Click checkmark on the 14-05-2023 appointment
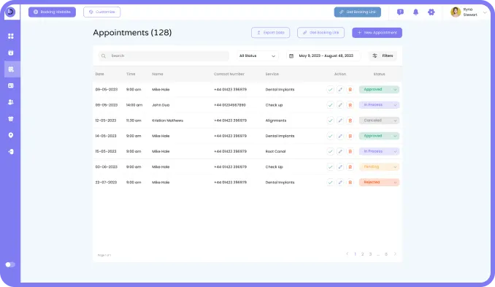This screenshot has width=495, height=287. [330, 136]
